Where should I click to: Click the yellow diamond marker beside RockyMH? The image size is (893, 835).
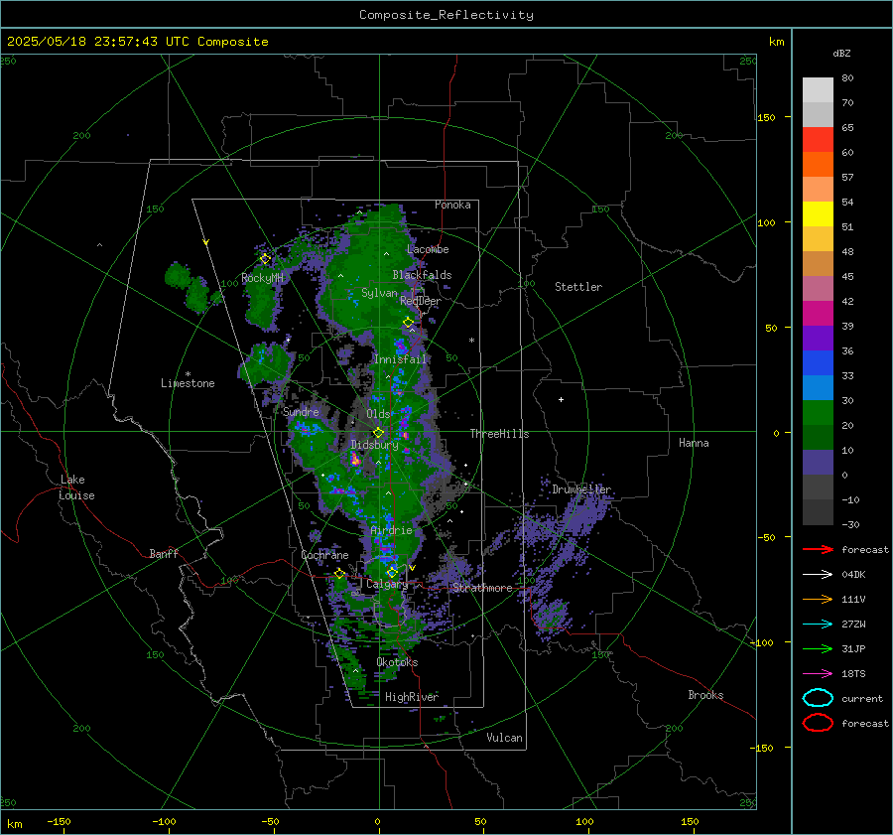pos(265,259)
